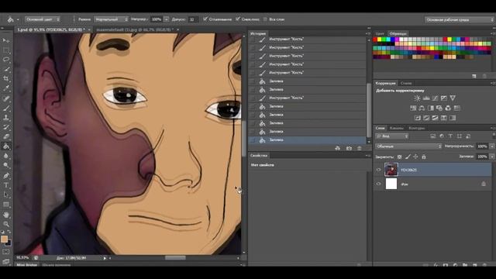Viewport: 496px width, 279px height.
Task: Select the Clone Stamp tool
Action: coord(6,118)
